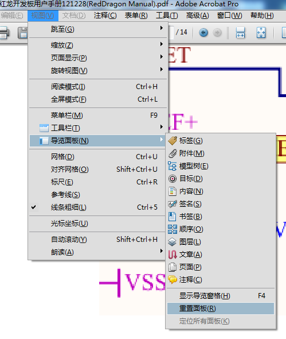The height and width of the screenshot is (339, 286).
Task: Open 模型树(E) model tree panel
Action: [x=221, y=166]
